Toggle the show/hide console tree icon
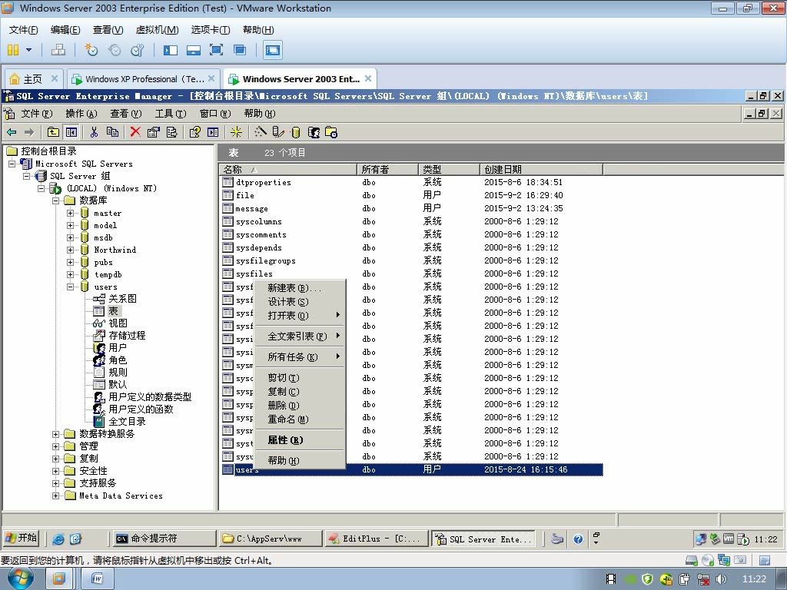Viewport: 787px width, 590px height. click(71, 132)
